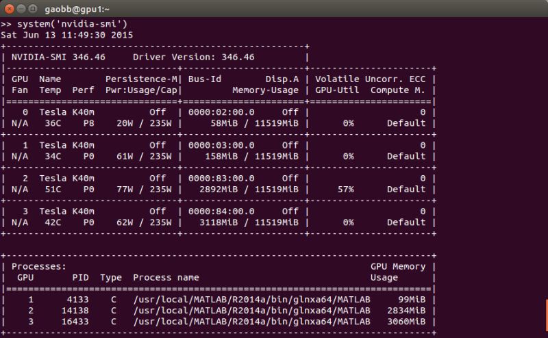Click the 57% GPU utilization value
The height and width of the screenshot is (338, 548).
(x=346, y=190)
